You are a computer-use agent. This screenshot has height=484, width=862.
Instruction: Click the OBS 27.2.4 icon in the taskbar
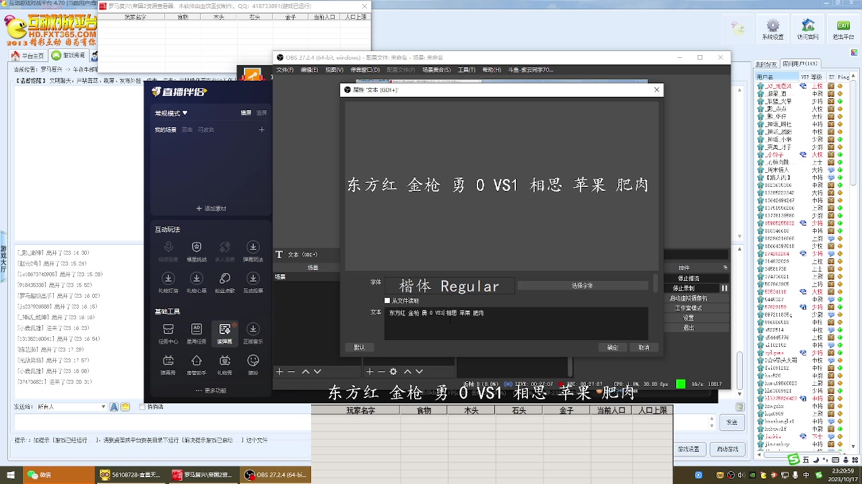(x=249, y=475)
